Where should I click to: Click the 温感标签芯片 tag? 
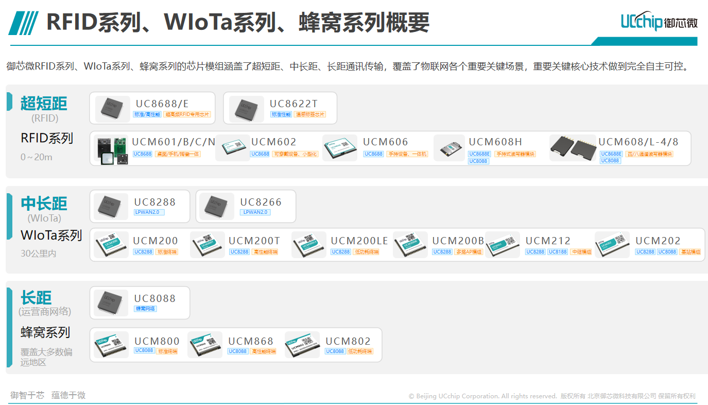[310, 114]
